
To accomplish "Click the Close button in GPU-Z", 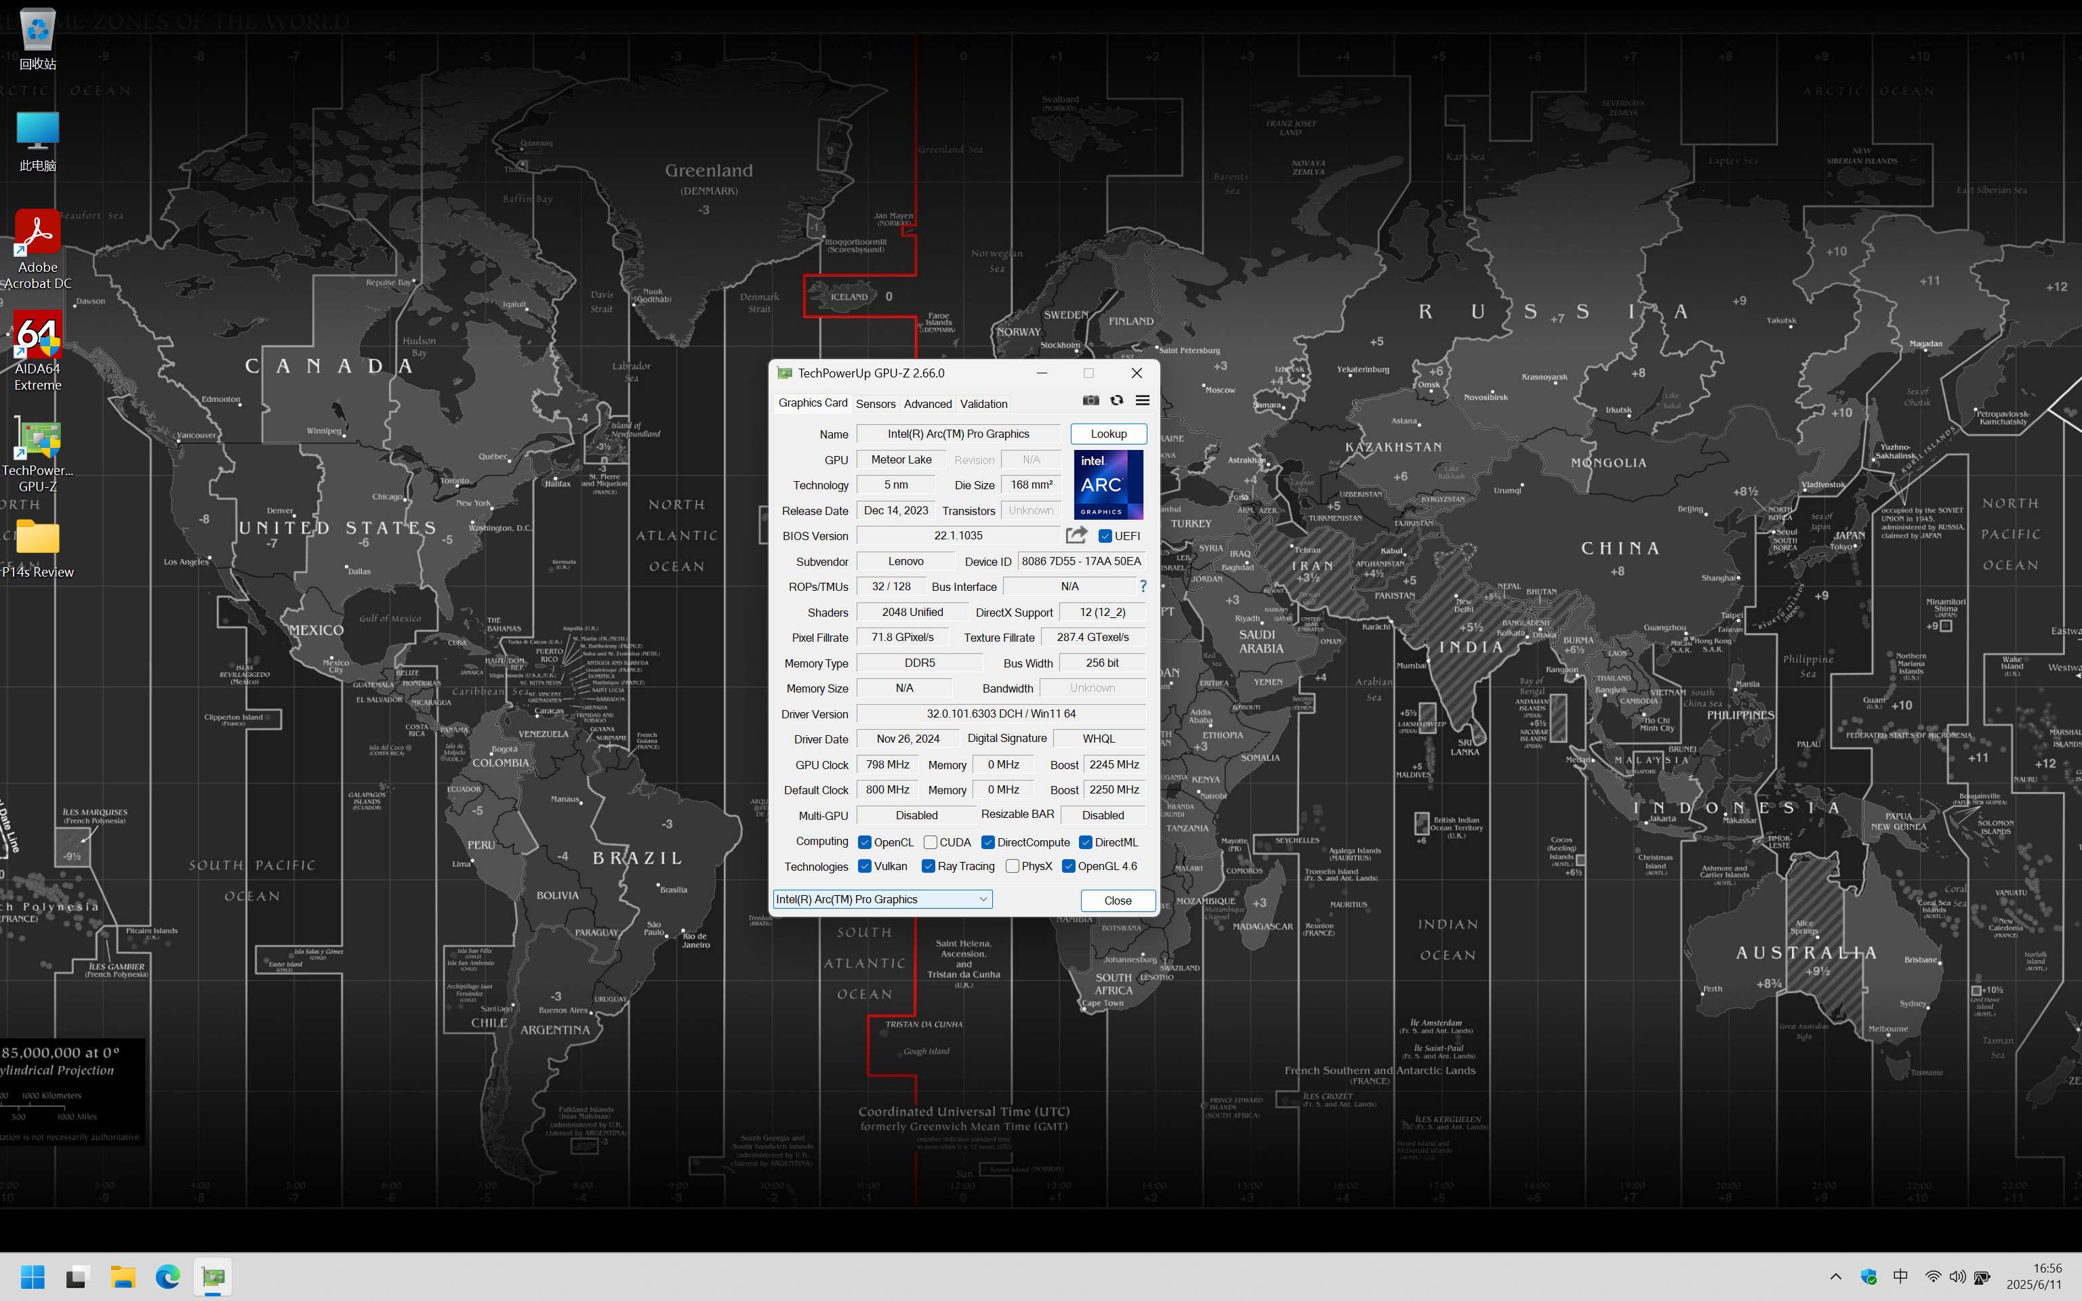I will (x=1118, y=900).
